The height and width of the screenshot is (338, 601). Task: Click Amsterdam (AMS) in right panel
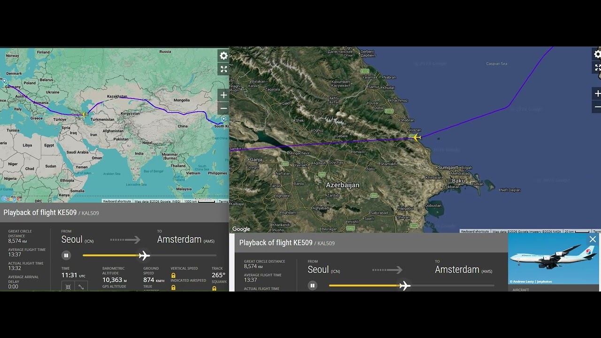pyautogui.click(x=463, y=269)
